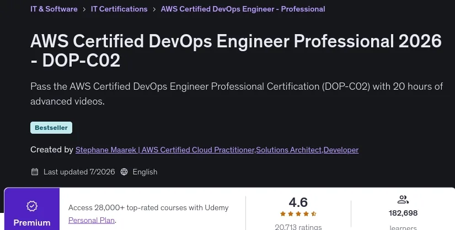Open the IT Certifications breadcrumb

(119, 9)
